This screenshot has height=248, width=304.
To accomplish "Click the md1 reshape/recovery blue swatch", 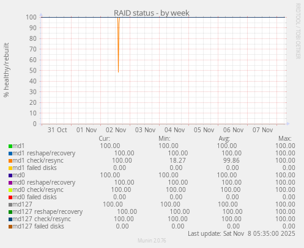I will click(x=10, y=154).
